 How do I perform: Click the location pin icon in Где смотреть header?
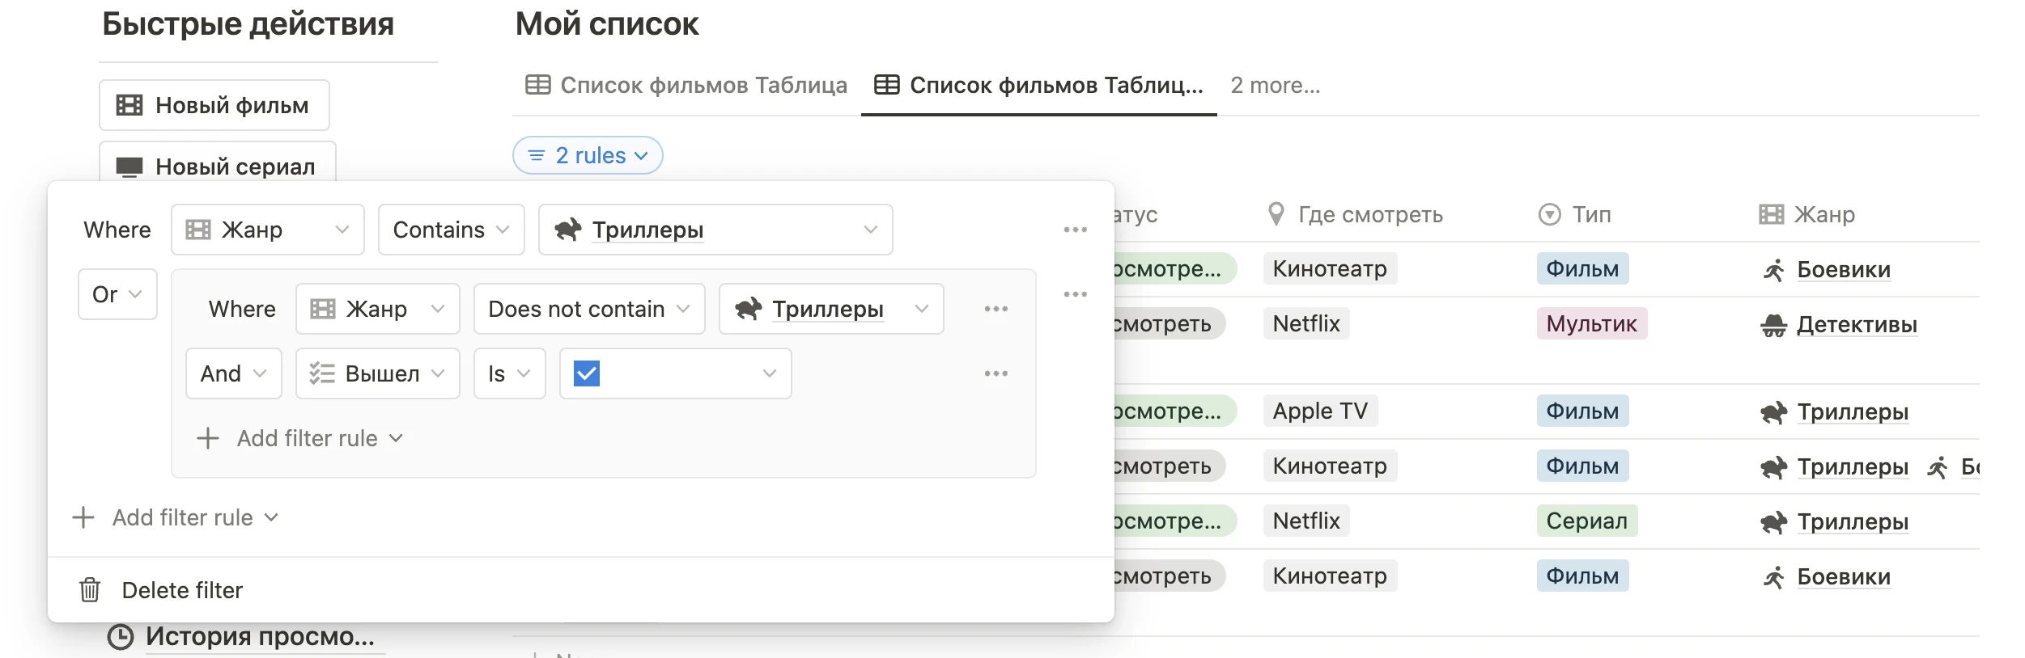pyautogui.click(x=1276, y=214)
